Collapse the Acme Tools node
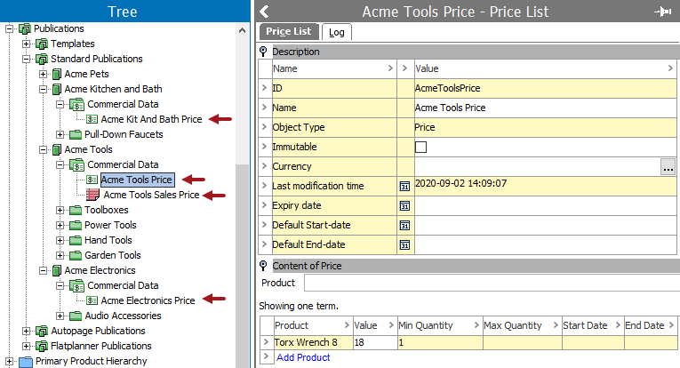Image resolution: width=680 pixels, height=368 pixels. pyautogui.click(x=43, y=149)
